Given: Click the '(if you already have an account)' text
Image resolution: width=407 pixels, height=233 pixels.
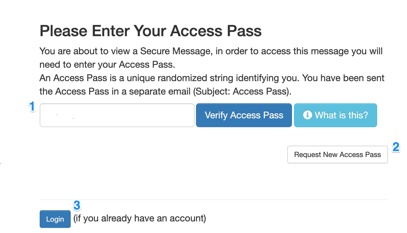Looking at the screenshot, I should (139, 218).
